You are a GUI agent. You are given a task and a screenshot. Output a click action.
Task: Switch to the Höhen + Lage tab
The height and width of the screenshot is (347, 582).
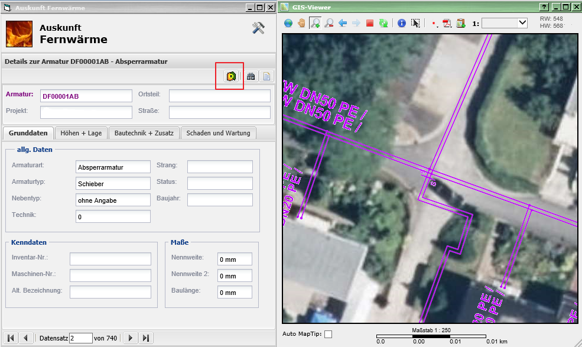pyautogui.click(x=82, y=133)
